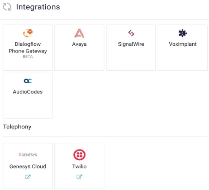
Task: Click the red Twilio logo icon
Action: pos(79,155)
